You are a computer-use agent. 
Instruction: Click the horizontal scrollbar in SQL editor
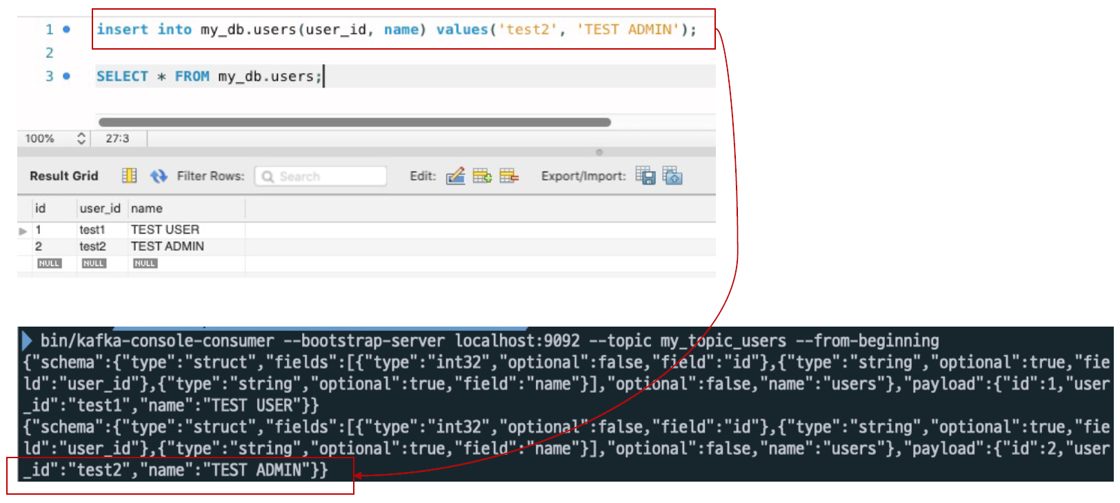click(x=354, y=122)
